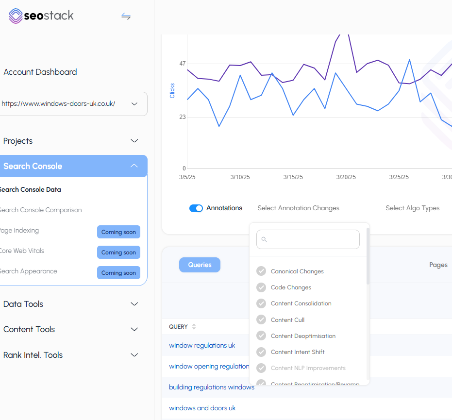Click the magnifier icon in dropdown search
452x420 pixels.
pos(264,239)
